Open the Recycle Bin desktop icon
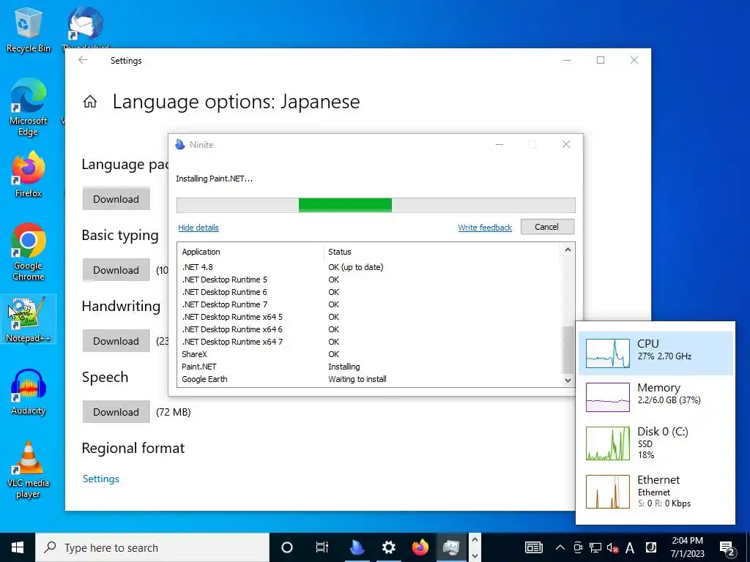 coord(29,29)
